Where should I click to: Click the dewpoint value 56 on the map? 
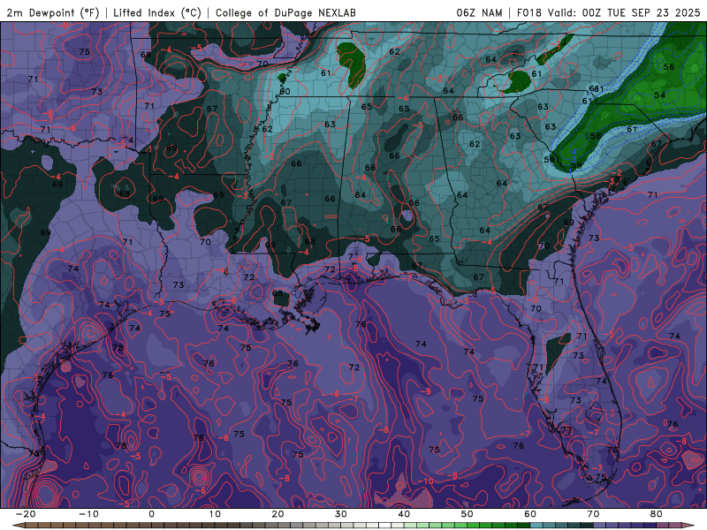(669, 67)
